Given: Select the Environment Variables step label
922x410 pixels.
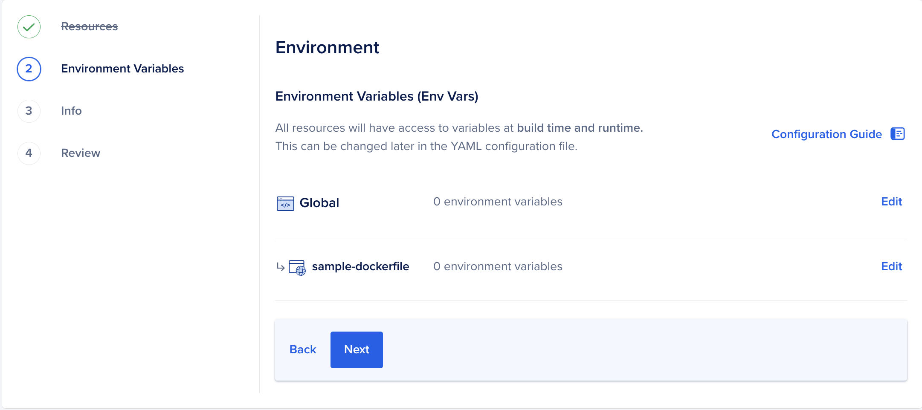Looking at the screenshot, I should pyautogui.click(x=122, y=69).
